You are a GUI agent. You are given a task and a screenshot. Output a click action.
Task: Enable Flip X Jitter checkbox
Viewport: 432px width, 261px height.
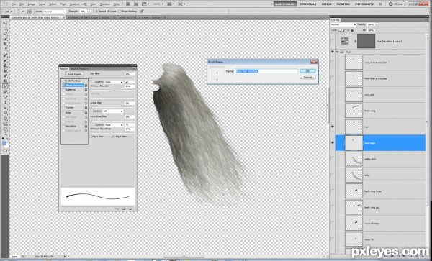(91, 137)
